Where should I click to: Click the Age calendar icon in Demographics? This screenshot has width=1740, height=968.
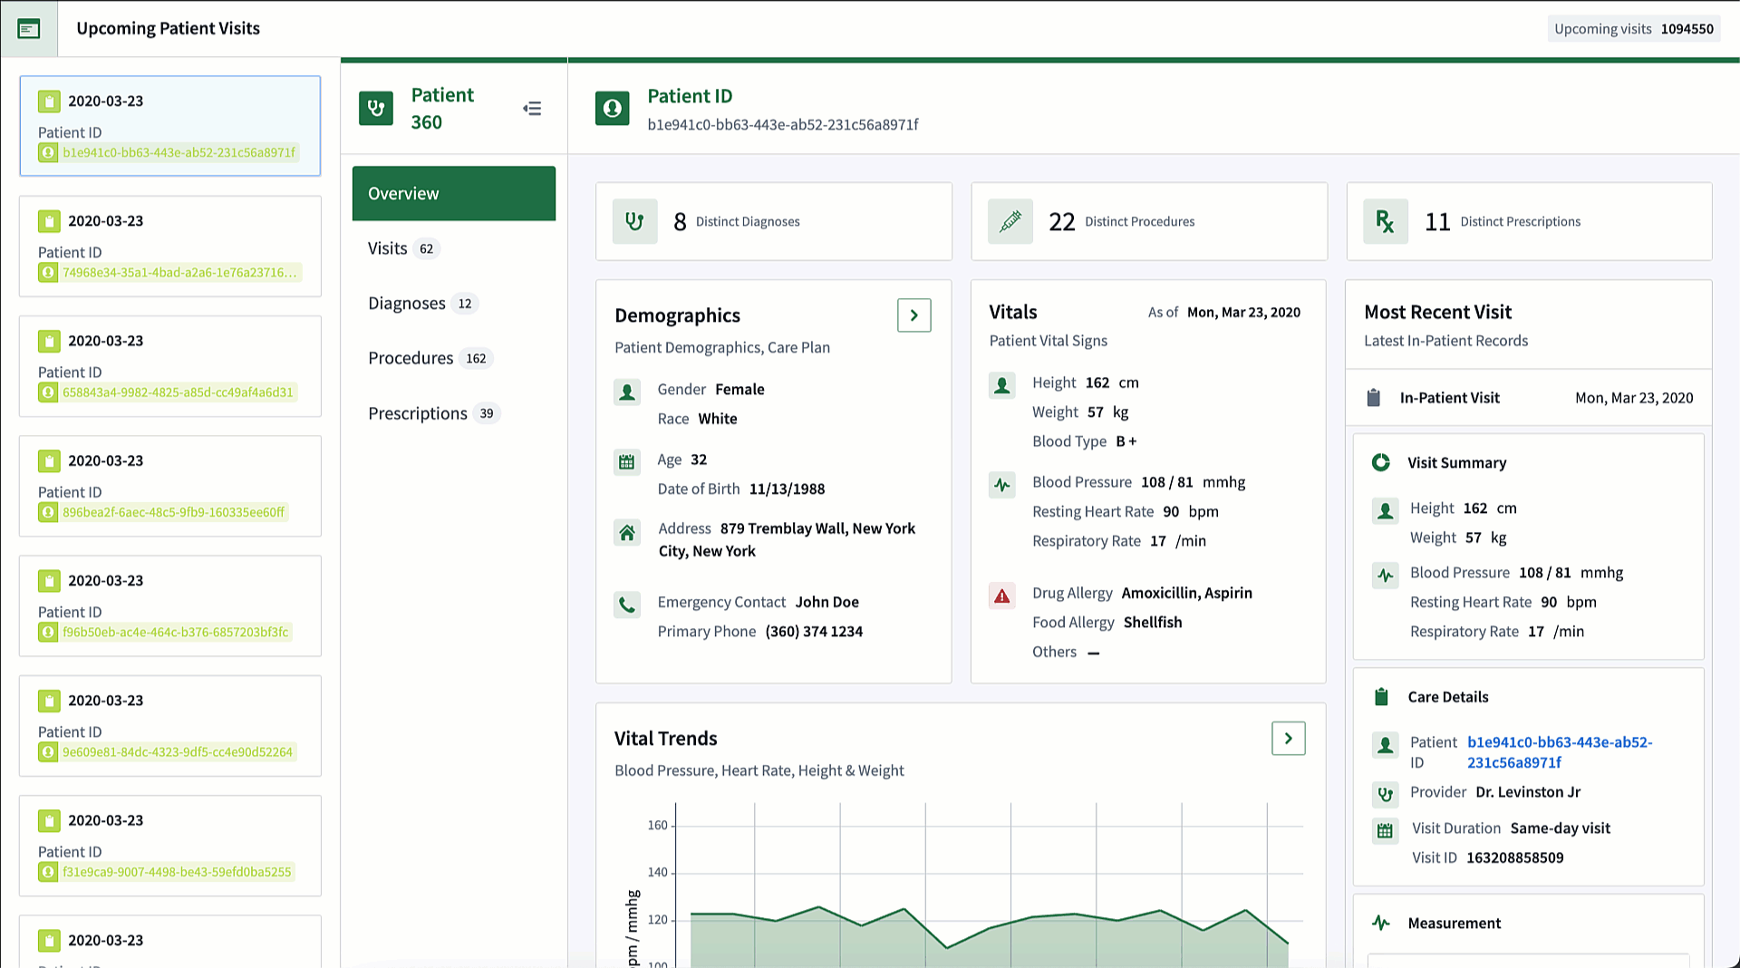(627, 462)
